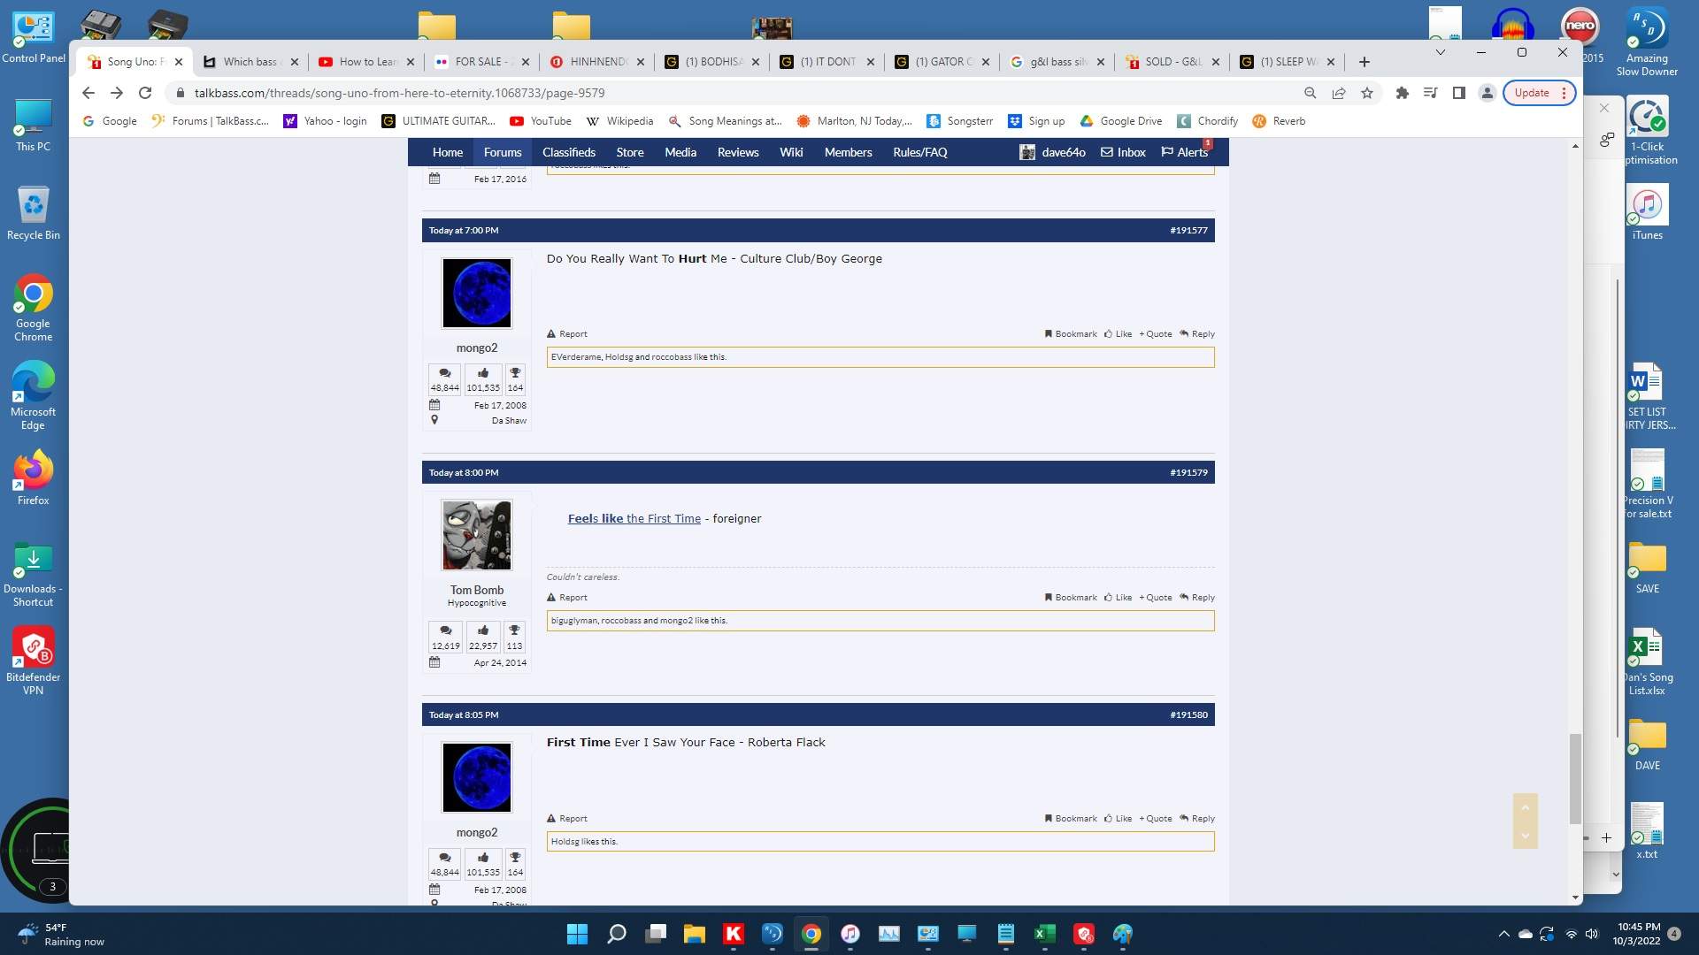Go to the Rules/FAQ page
This screenshot has width=1699, height=955.
[x=920, y=152]
